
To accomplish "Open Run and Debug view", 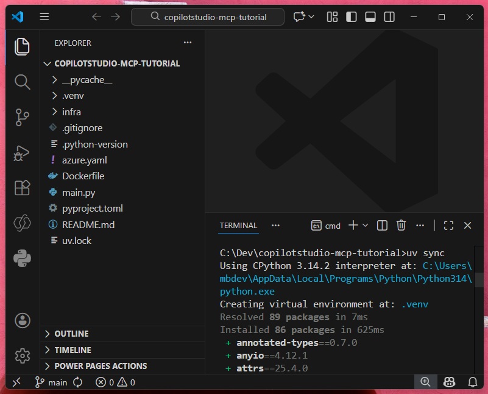I will (22, 152).
